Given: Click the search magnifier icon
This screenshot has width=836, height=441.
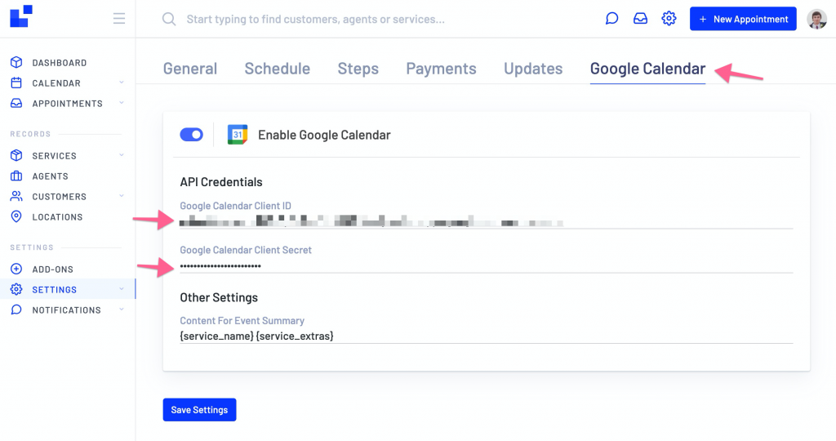Looking at the screenshot, I should tap(169, 20).
